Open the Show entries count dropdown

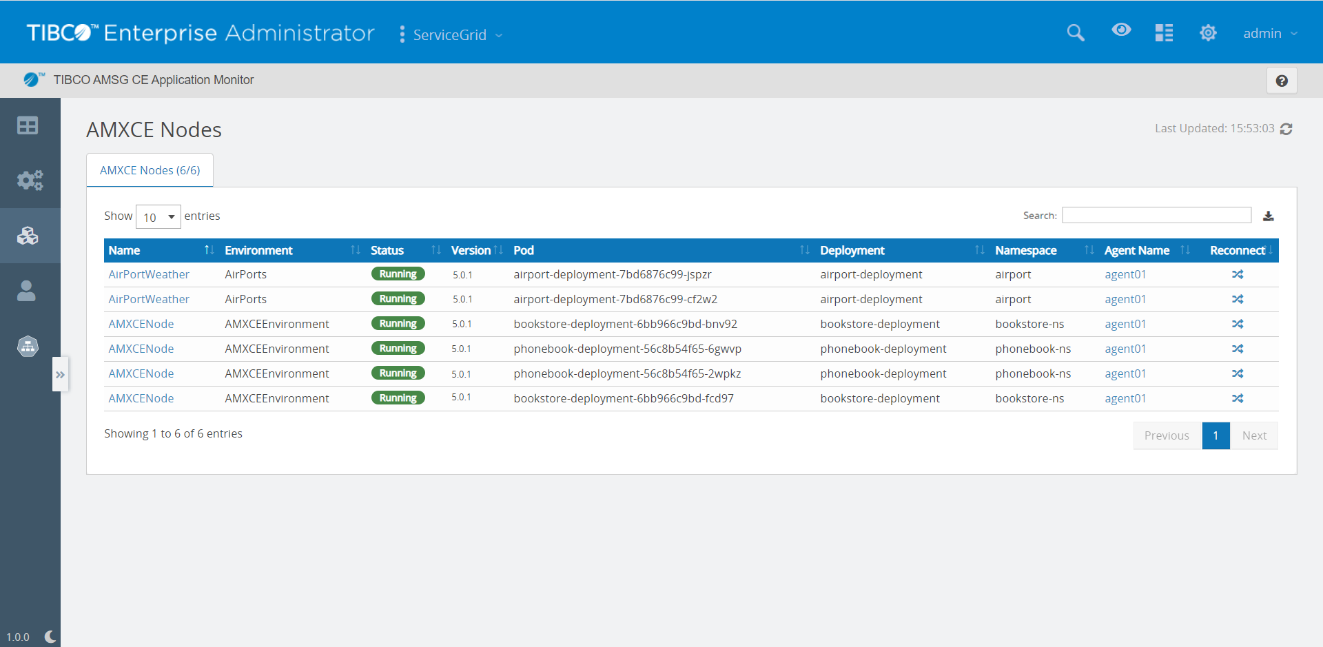click(158, 217)
